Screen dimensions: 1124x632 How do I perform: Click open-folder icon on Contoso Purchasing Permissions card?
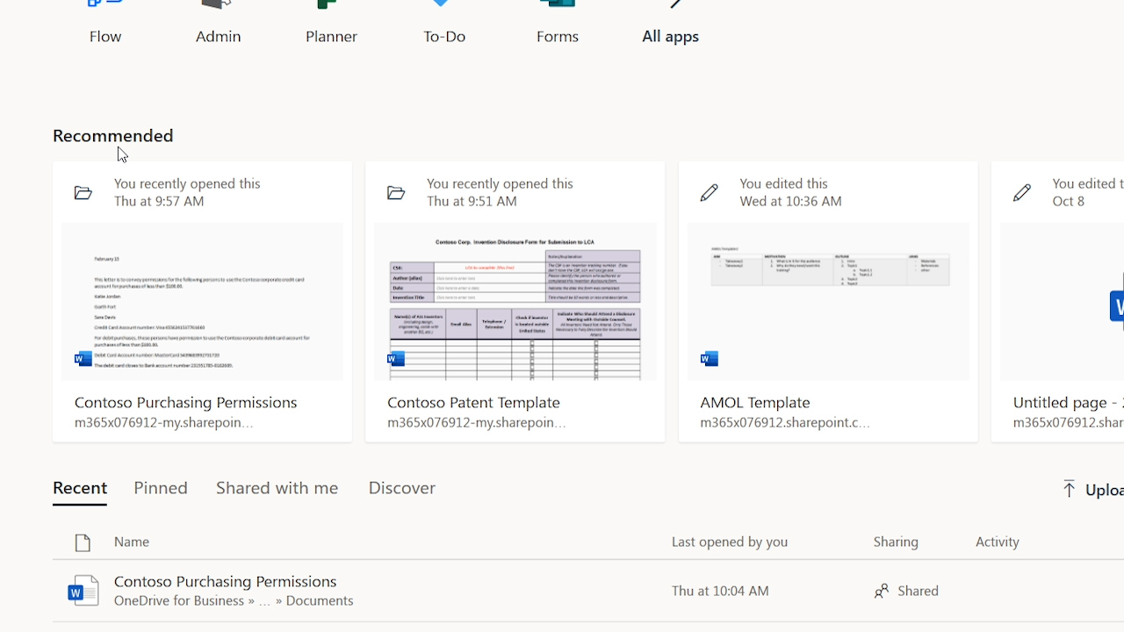coord(83,192)
